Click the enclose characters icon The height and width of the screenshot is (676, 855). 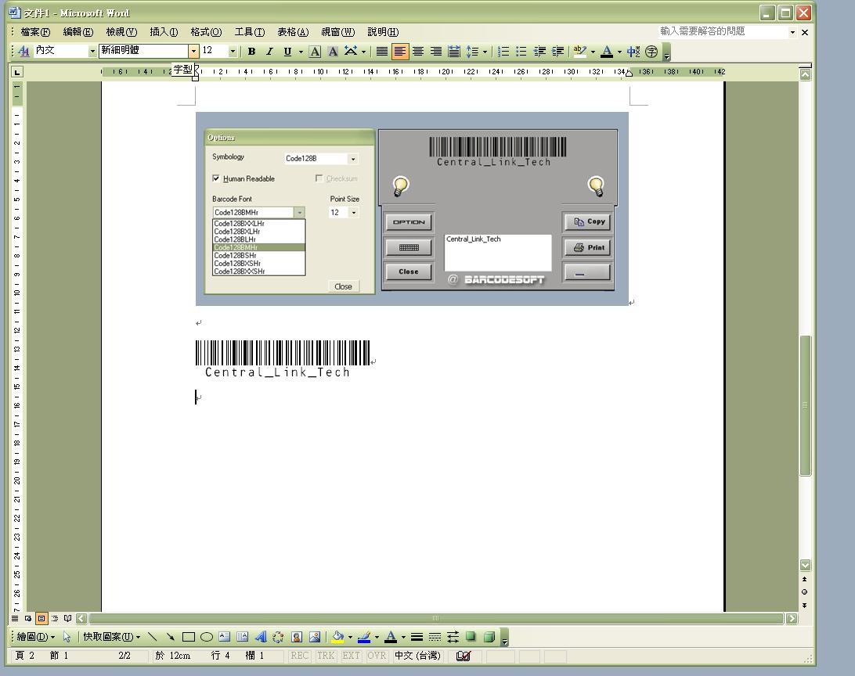tap(651, 51)
